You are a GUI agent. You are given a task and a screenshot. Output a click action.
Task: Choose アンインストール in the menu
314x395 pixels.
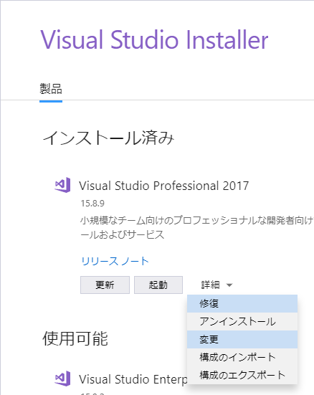tap(242, 321)
